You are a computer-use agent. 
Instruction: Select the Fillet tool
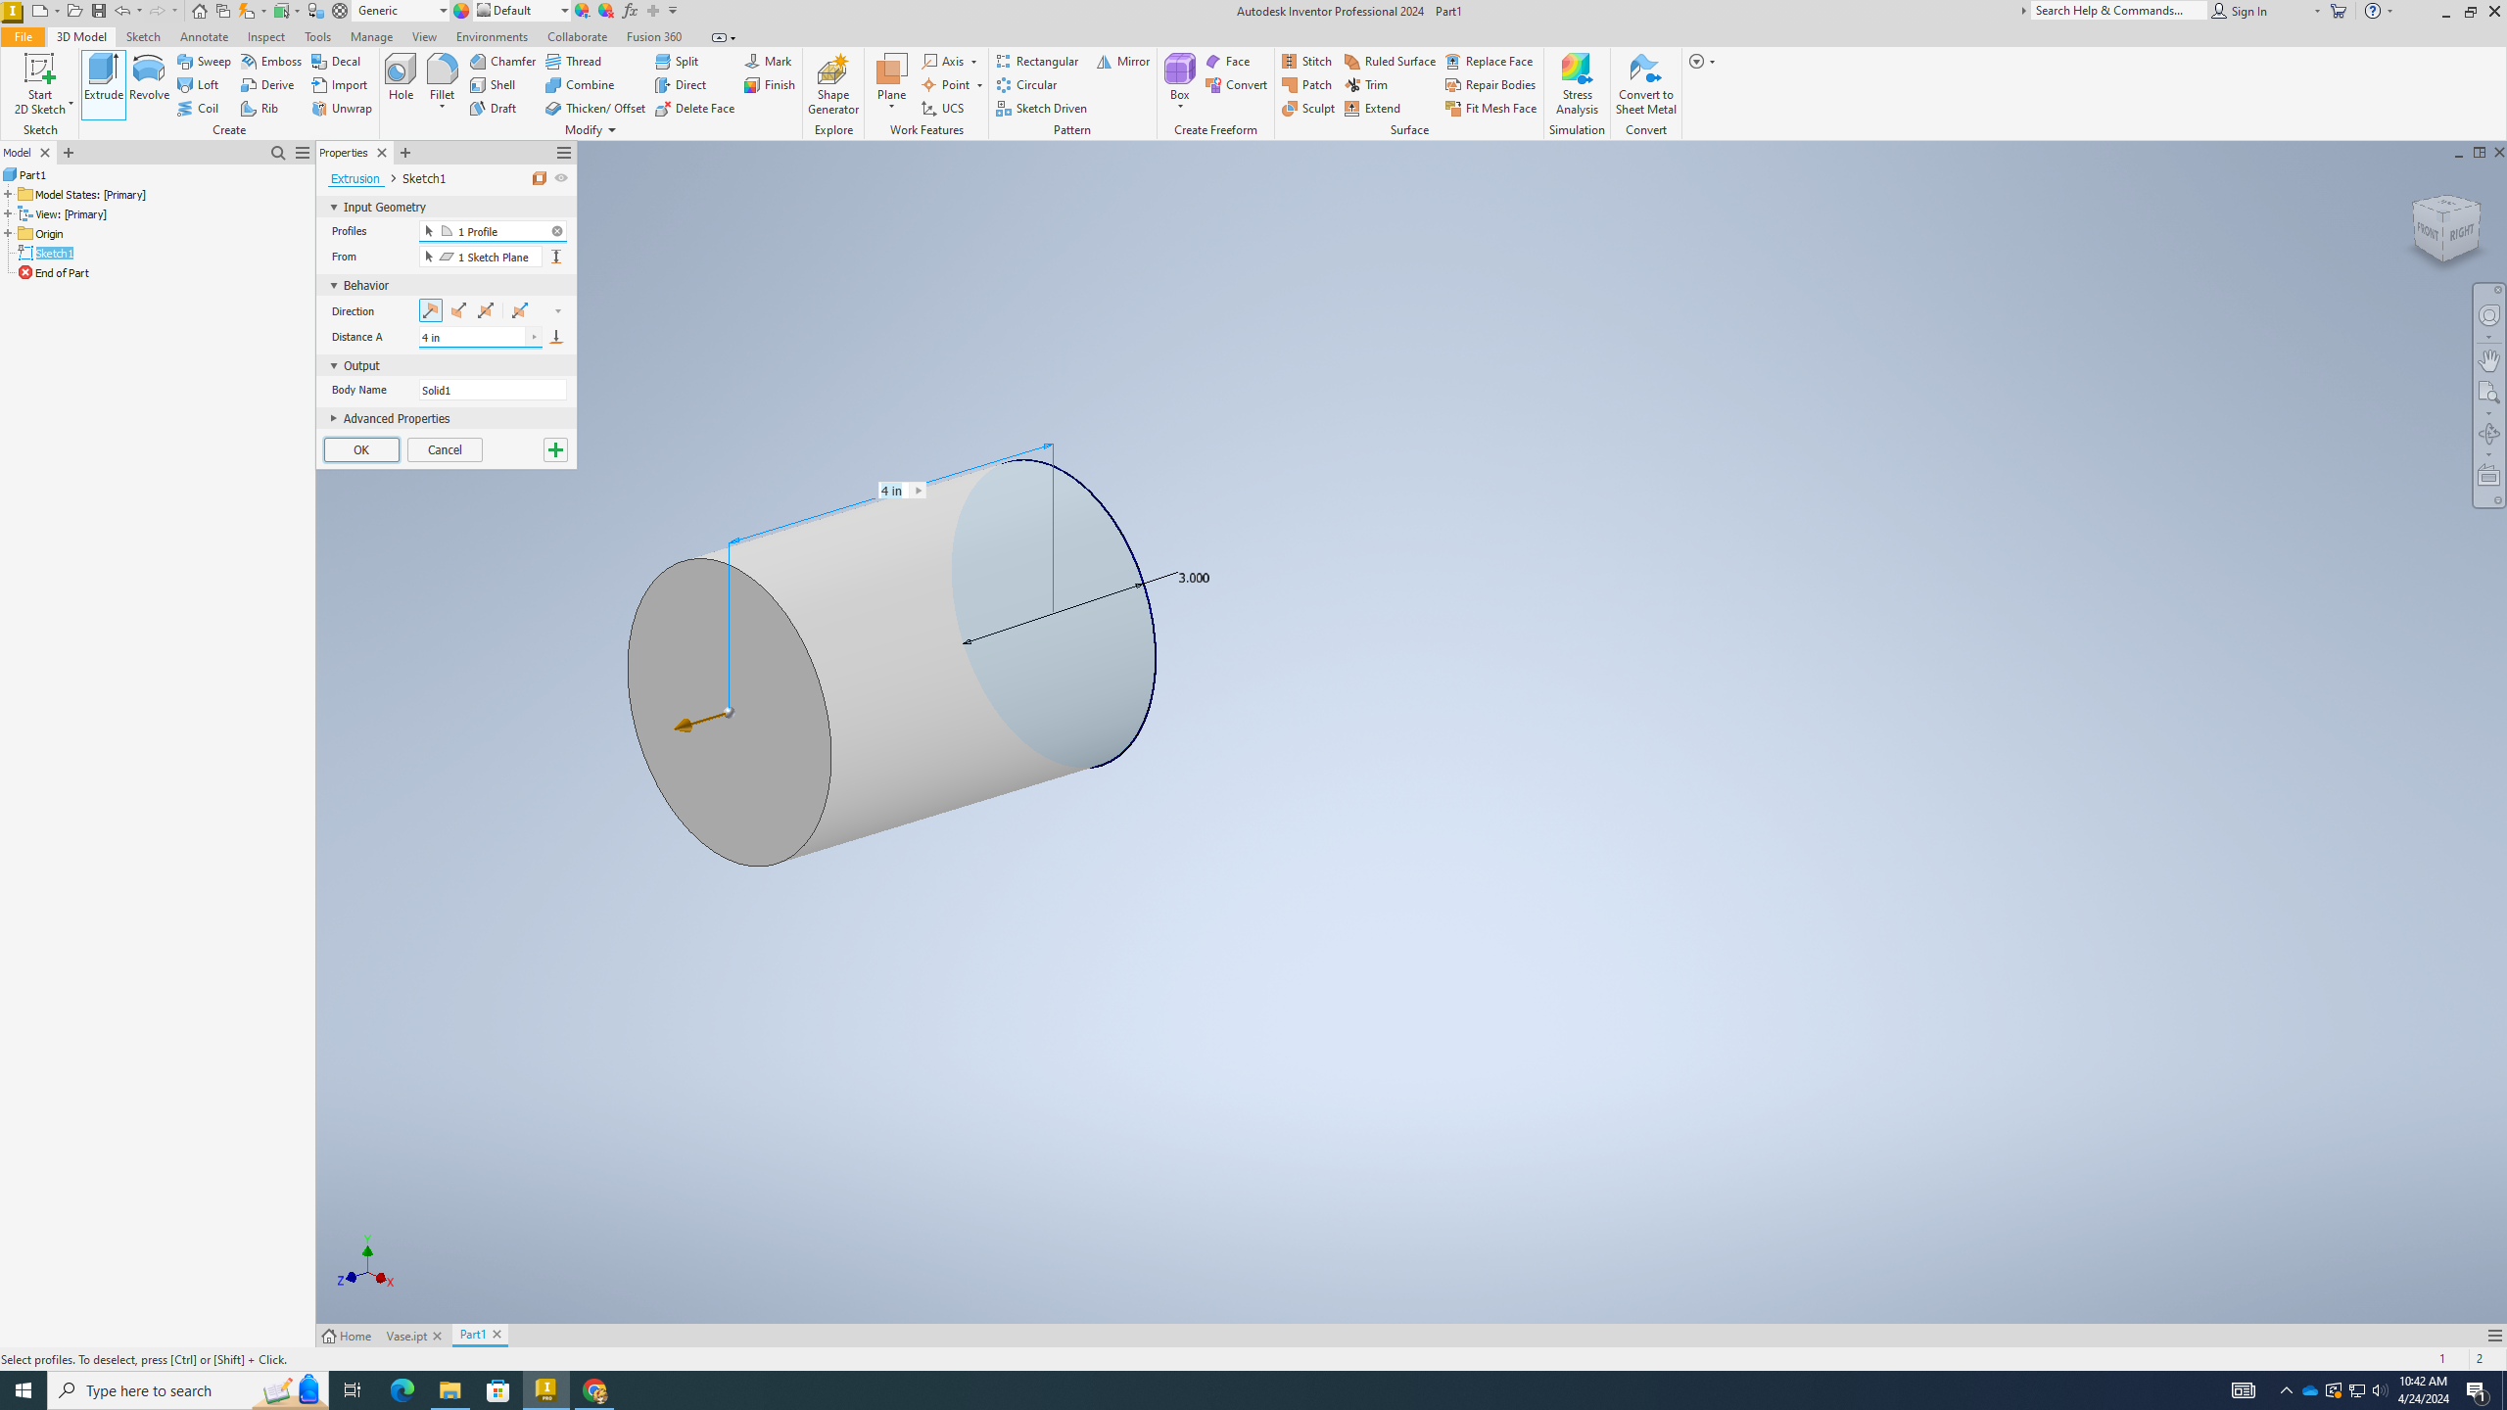pyautogui.click(x=442, y=78)
